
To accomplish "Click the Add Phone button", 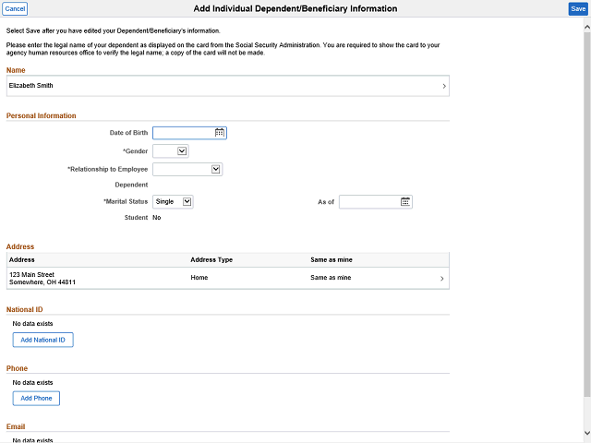I will [36, 398].
